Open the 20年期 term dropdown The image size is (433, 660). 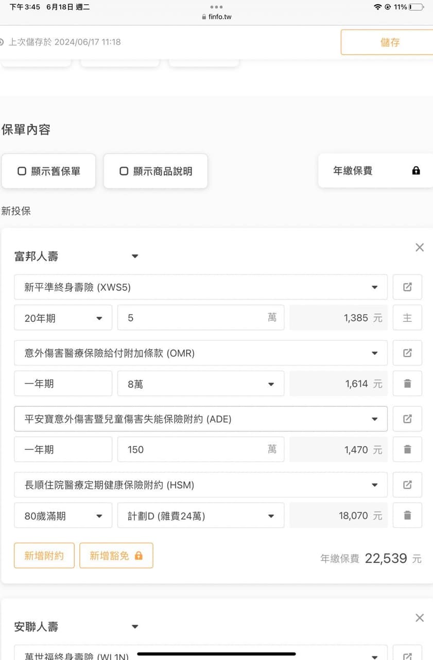pyautogui.click(x=63, y=318)
